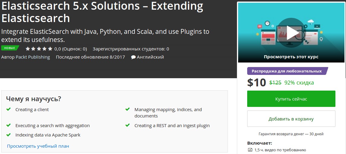Image resolution: width=346 pixels, height=154 pixels.
Task: Click the Чему я научусь? heading
Action: pyautogui.click(x=34, y=99)
